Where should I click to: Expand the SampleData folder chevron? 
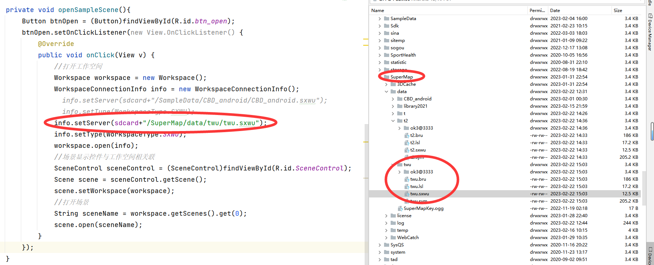(x=380, y=18)
